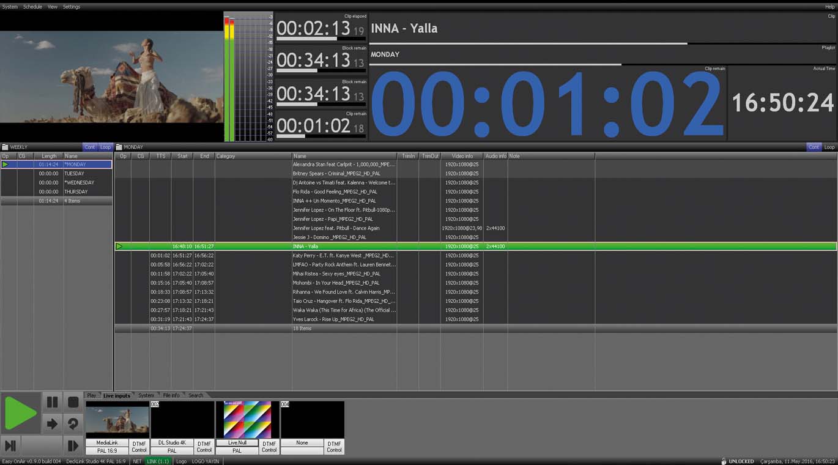The width and height of the screenshot is (838, 465).
Task: Toggle Cont in the WEEKLY panel
Action: (x=90, y=147)
